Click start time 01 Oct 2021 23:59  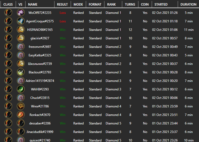[165, 106]
